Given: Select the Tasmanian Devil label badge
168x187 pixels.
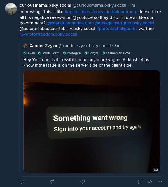Looking at the screenshot, I should (x=116, y=53).
